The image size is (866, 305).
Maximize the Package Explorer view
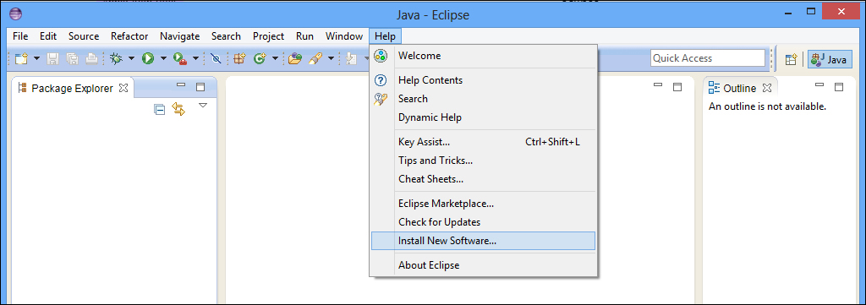(200, 87)
